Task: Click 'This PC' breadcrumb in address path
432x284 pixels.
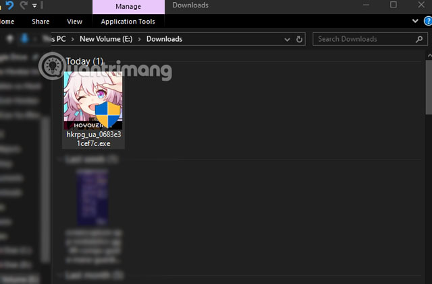Action: tap(55, 39)
